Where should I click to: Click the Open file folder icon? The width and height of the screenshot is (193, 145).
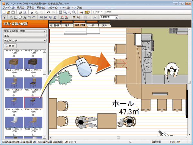[x=8, y=12]
